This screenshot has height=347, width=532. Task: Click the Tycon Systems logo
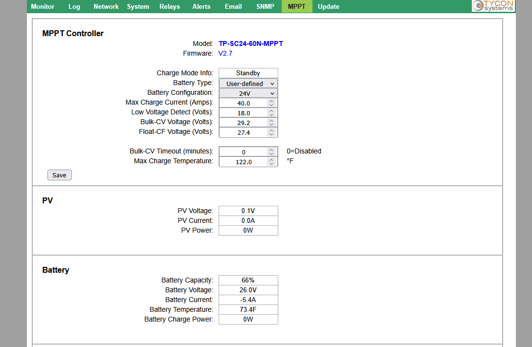[x=493, y=5]
